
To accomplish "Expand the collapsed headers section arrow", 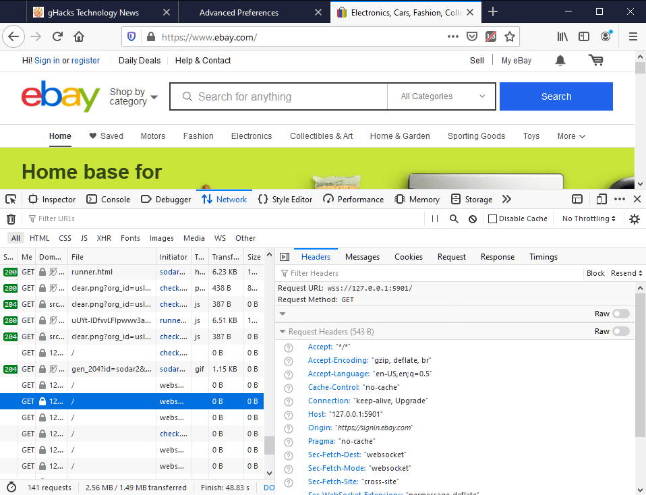I will click(x=283, y=314).
